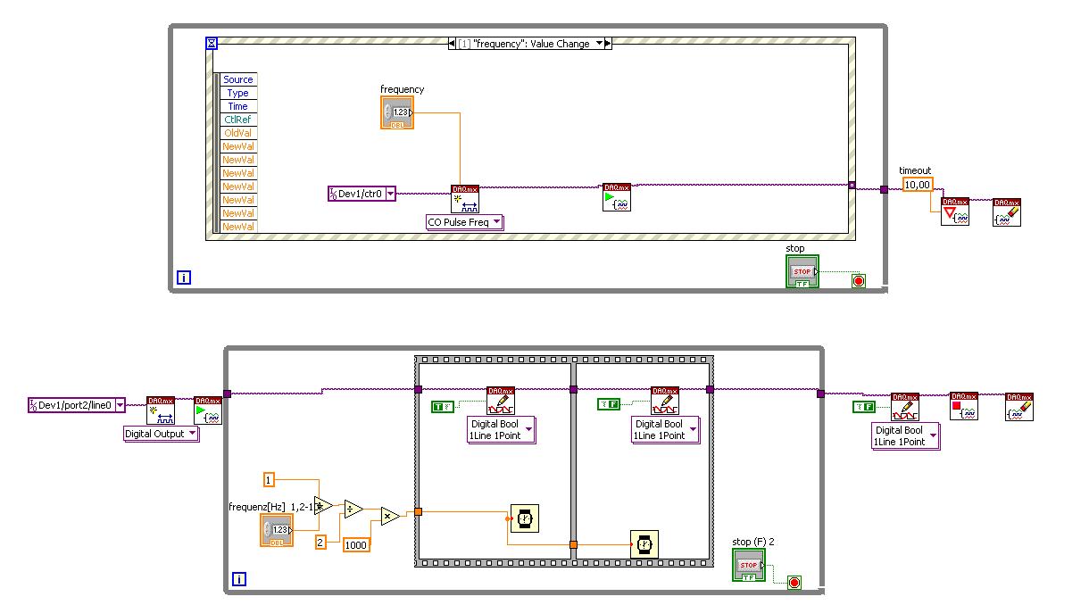Select DAQmx Clear Task node in bottom diagram

1019,406
